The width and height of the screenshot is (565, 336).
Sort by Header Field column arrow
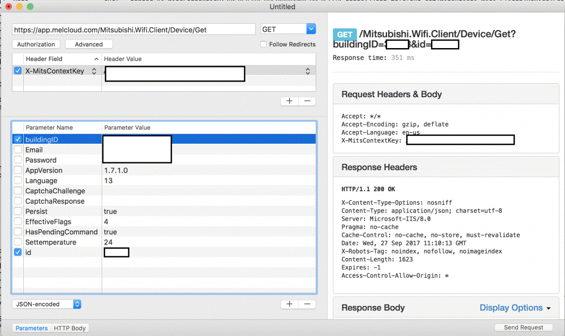pyautogui.click(x=96, y=59)
